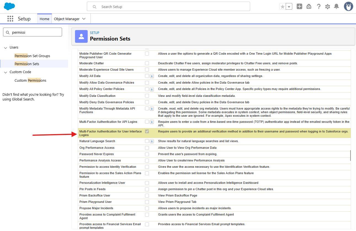Open the global actions plus icon
The image size is (356, 231).
point(299,6)
